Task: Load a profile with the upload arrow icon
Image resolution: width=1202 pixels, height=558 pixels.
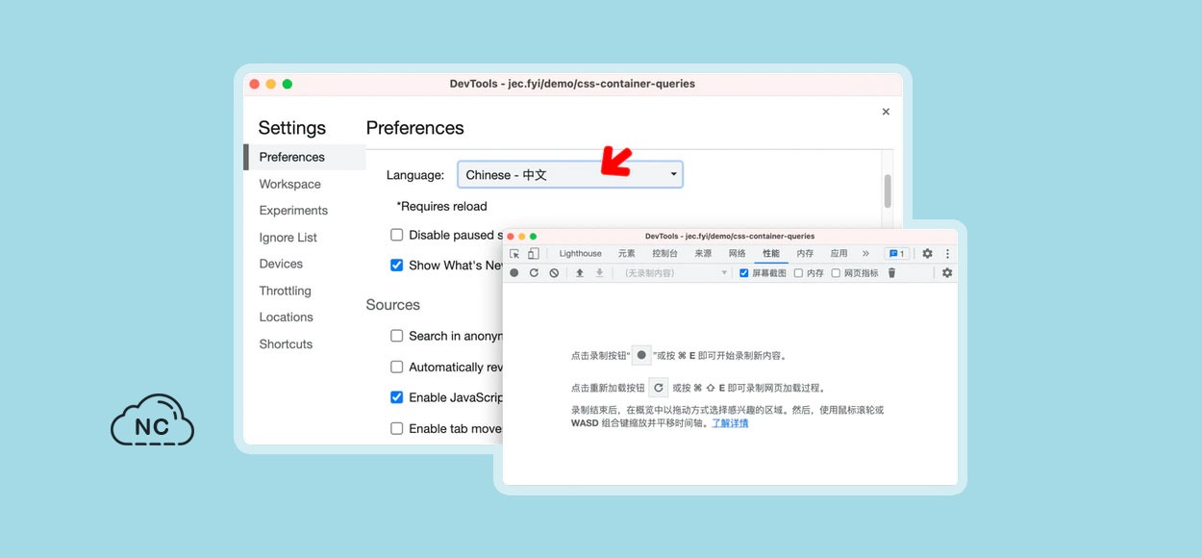Action: (x=580, y=273)
